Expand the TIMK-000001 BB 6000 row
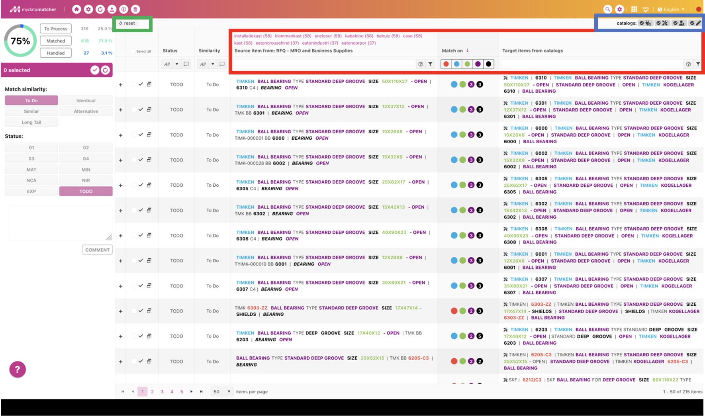This screenshot has height=418, width=705. pyautogui.click(x=121, y=135)
